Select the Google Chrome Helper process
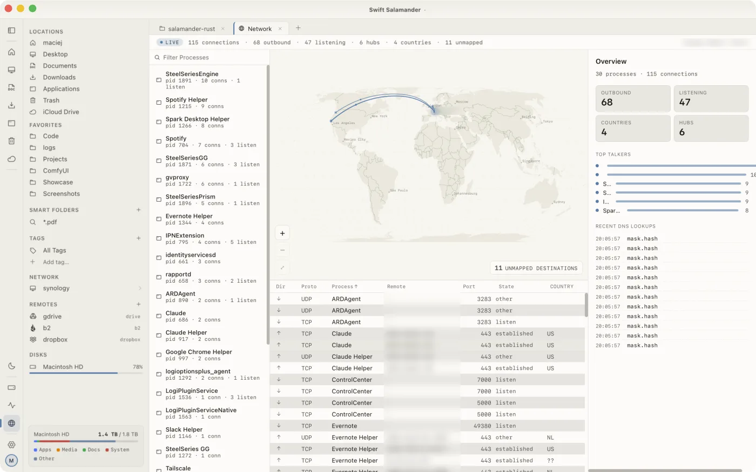The height and width of the screenshot is (472, 756). (x=209, y=355)
